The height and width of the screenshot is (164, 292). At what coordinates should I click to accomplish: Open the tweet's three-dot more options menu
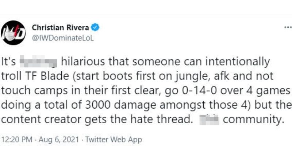pyautogui.click(x=288, y=27)
